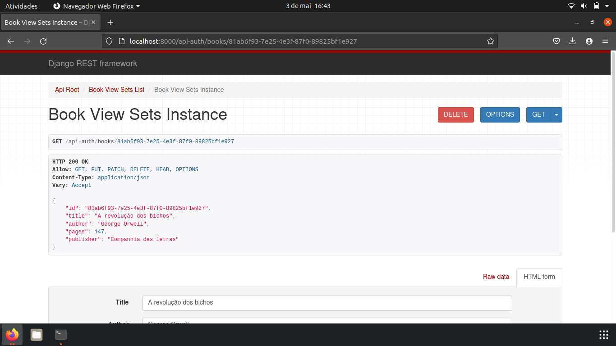The height and width of the screenshot is (346, 616).
Task: Select the HTML form tab
Action: pos(539,277)
